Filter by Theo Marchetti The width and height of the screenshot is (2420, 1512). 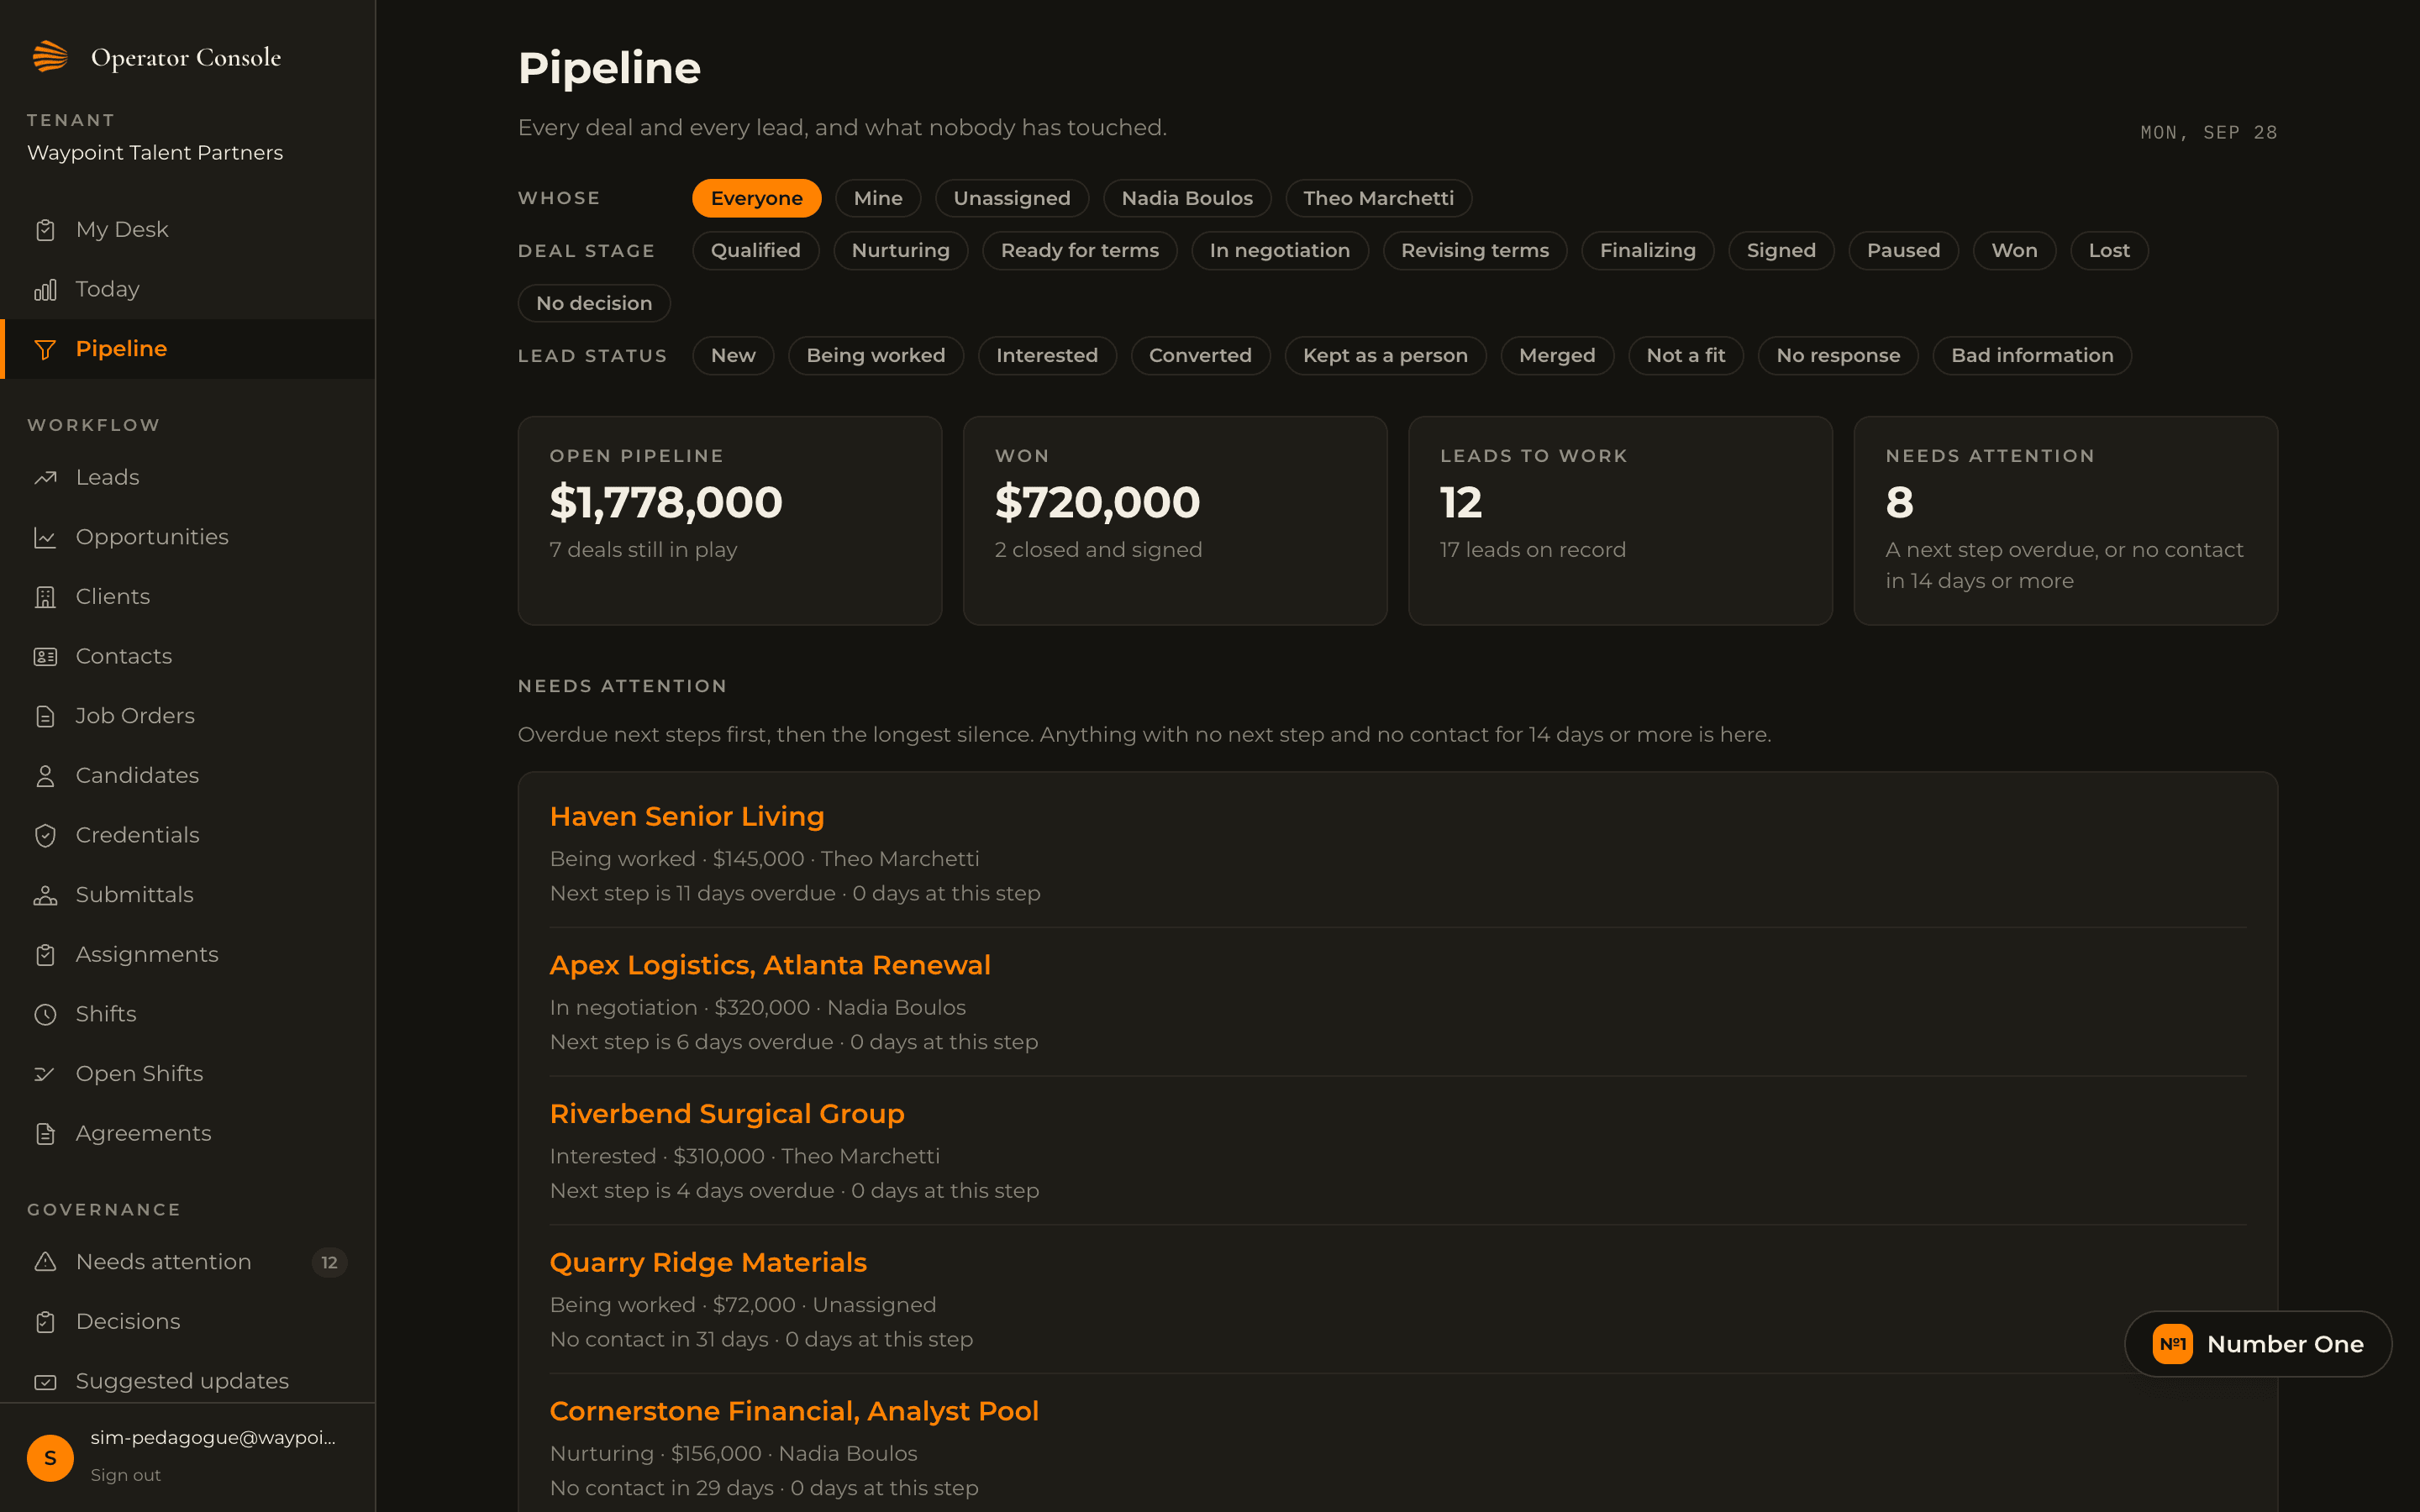pos(1378,198)
